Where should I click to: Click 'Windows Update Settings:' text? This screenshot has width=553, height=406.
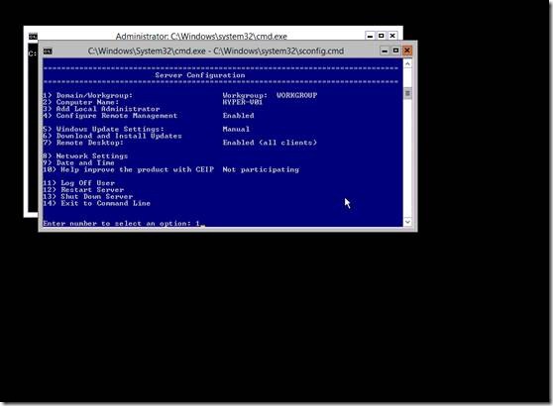[x=110, y=130]
